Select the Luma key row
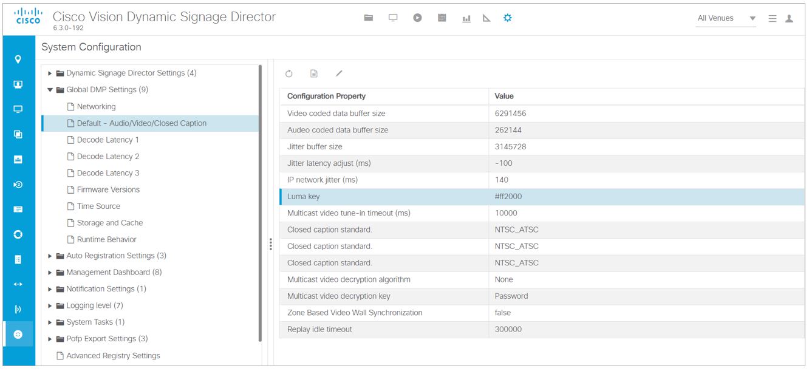The width and height of the screenshot is (809, 371). (542, 197)
